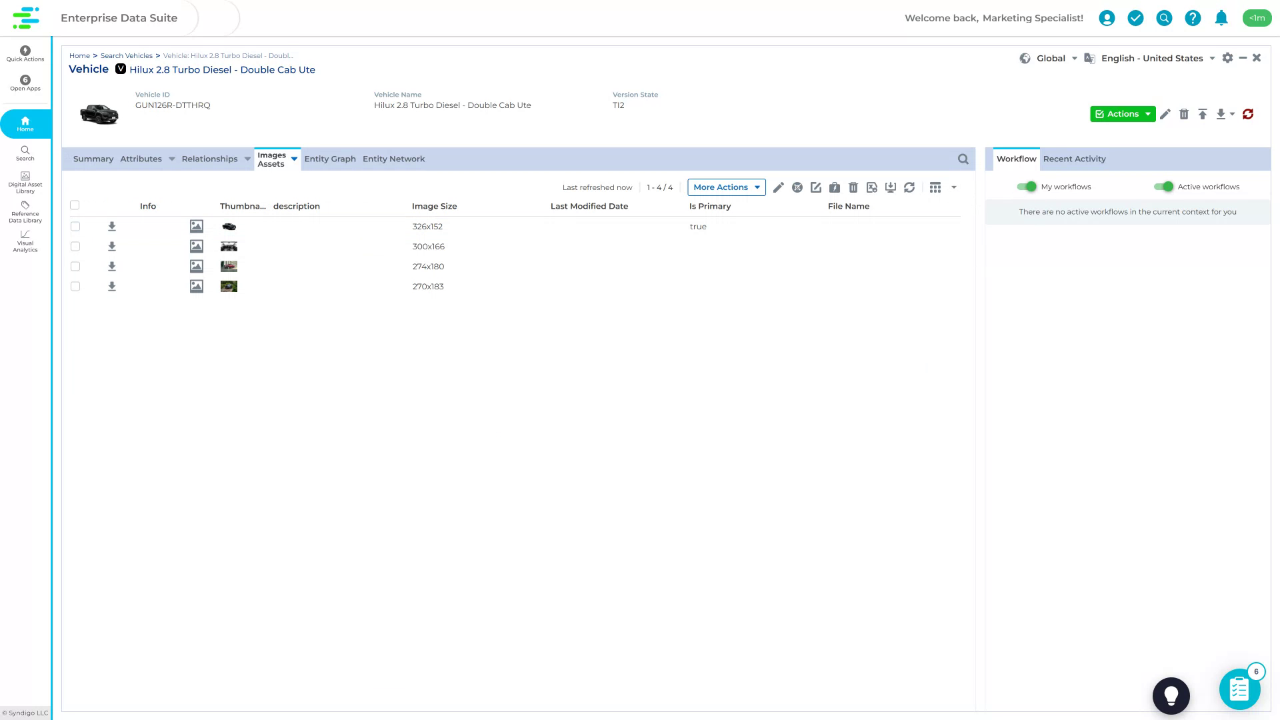Expand the Relationships tab dropdown
Viewport: 1280px width, 720px height.
click(x=247, y=159)
